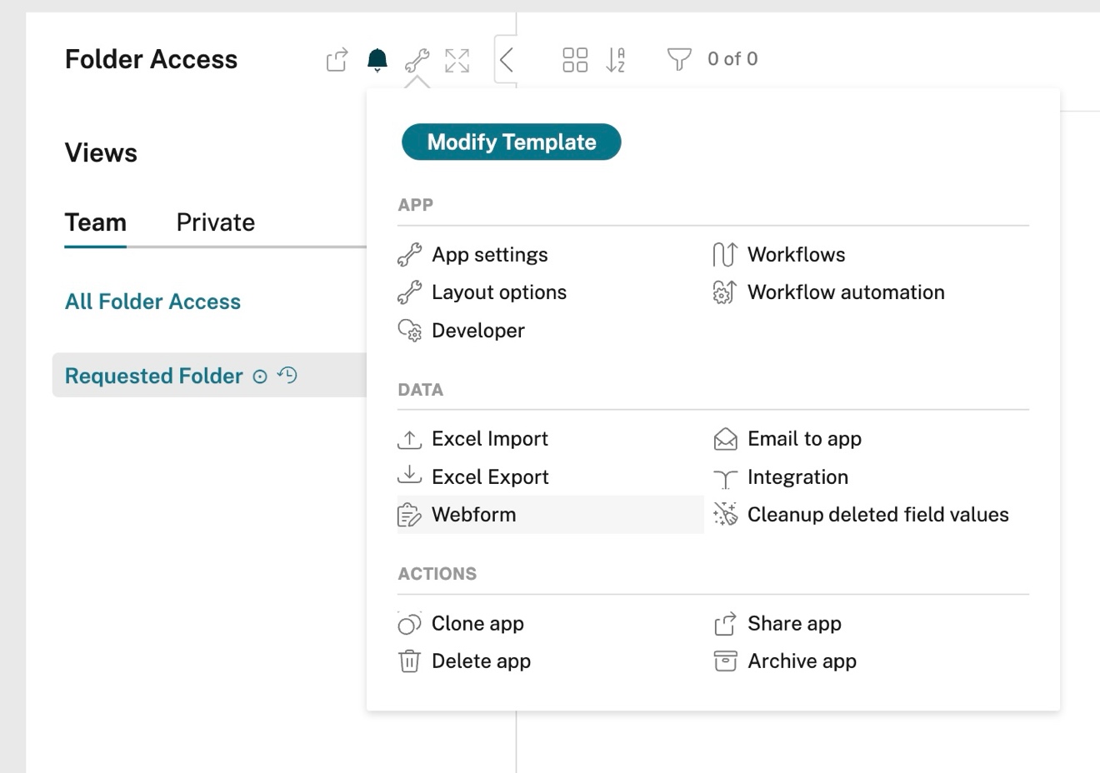
Task: Open Integration
Action: [797, 477]
